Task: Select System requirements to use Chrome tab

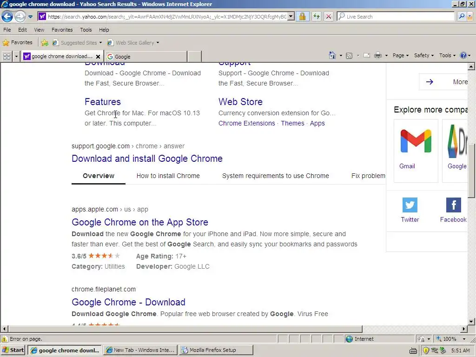Action: [x=275, y=176]
